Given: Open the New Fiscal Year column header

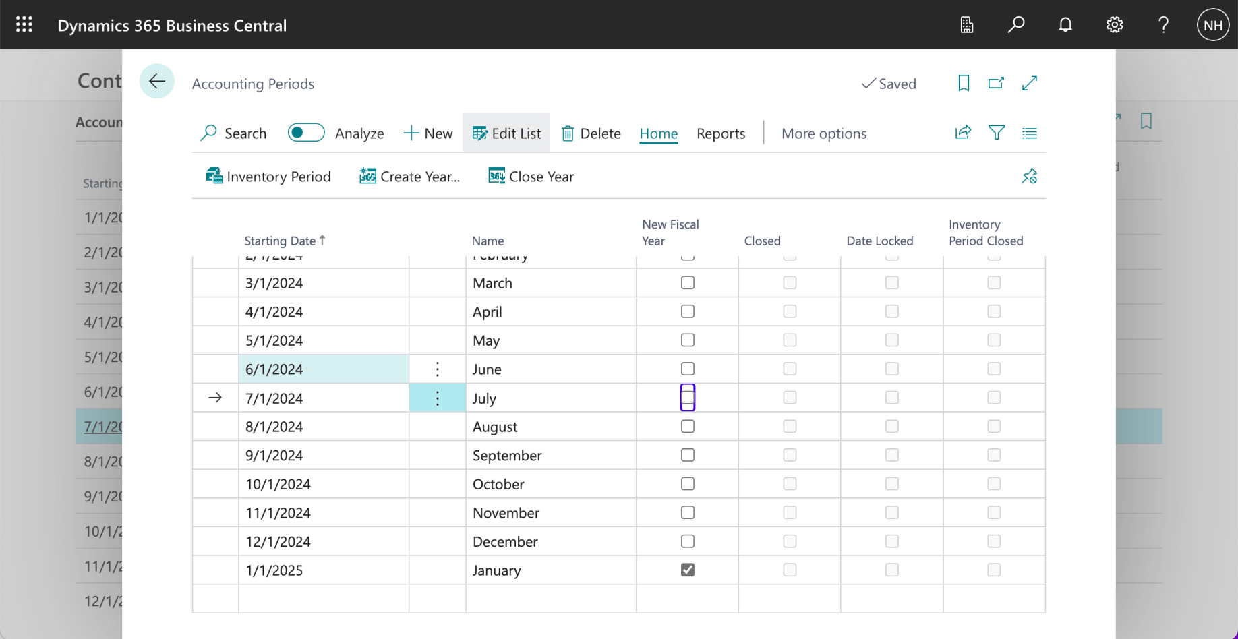Looking at the screenshot, I should [x=670, y=233].
